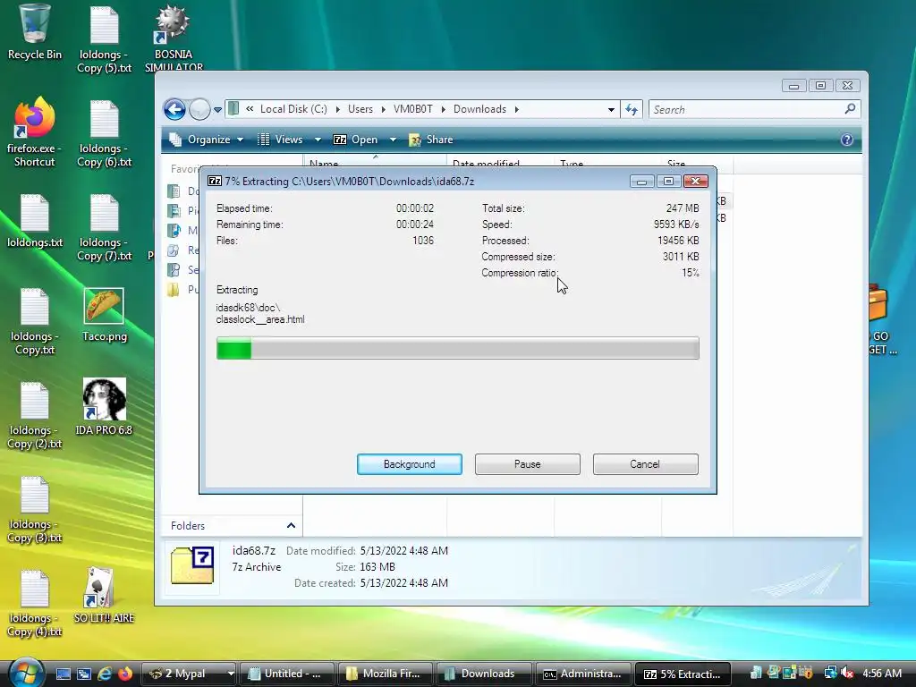The image size is (916, 687).
Task: Select Users in the address breadcrumb
Action: (x=360, y=109)
